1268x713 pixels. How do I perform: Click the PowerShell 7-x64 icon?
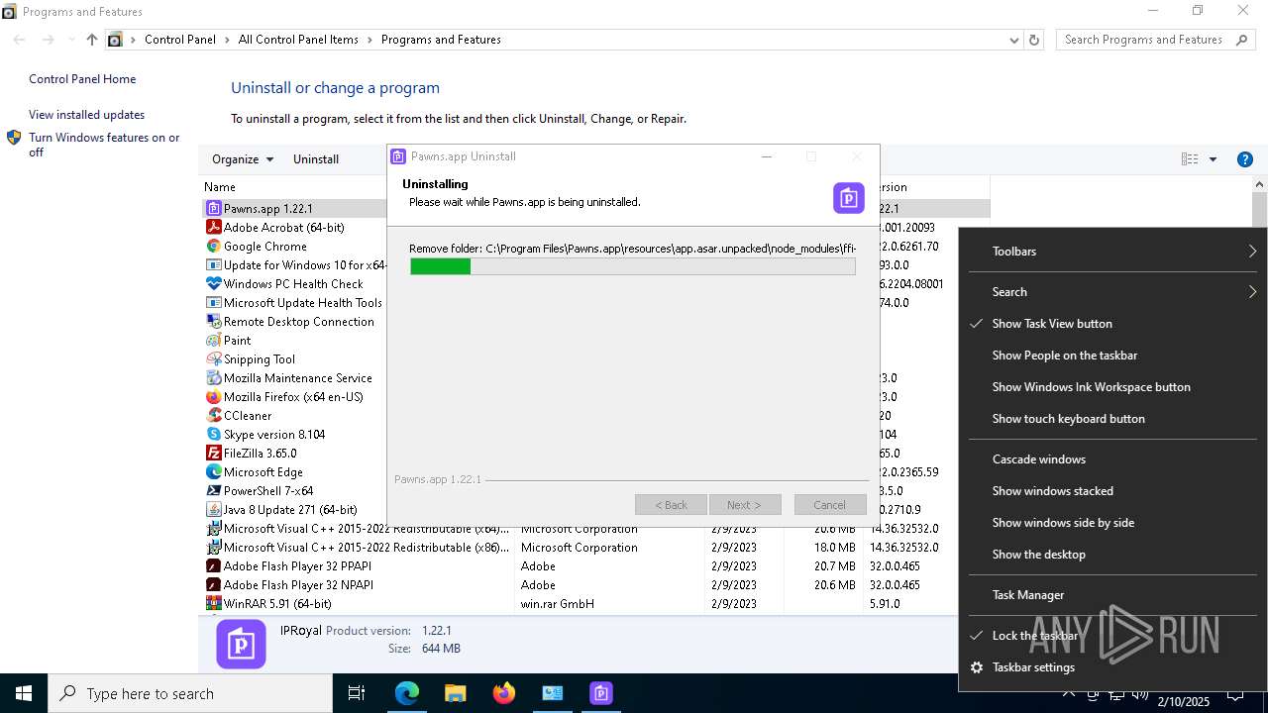pyautogui.click(x=213, y=491)
